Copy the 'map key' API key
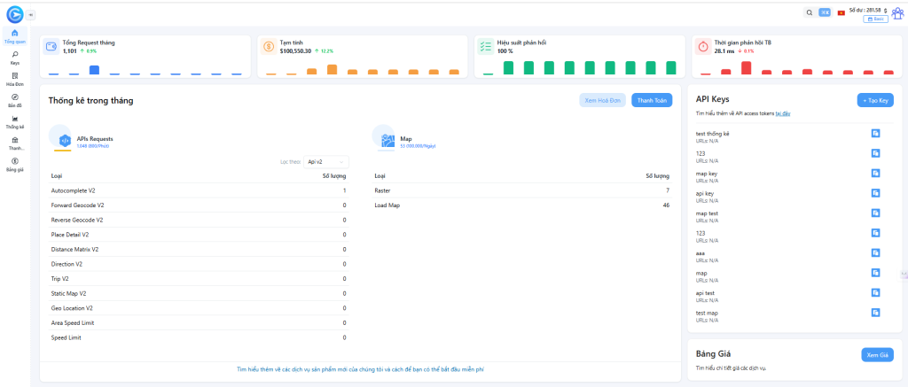This screenshot has height=387, width=908. [875, 173]
